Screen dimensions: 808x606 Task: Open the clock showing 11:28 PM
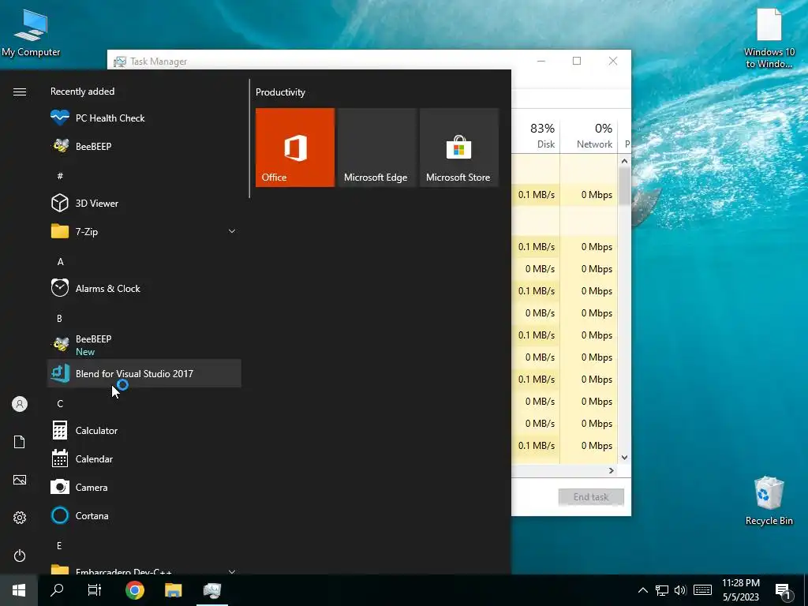740,590
